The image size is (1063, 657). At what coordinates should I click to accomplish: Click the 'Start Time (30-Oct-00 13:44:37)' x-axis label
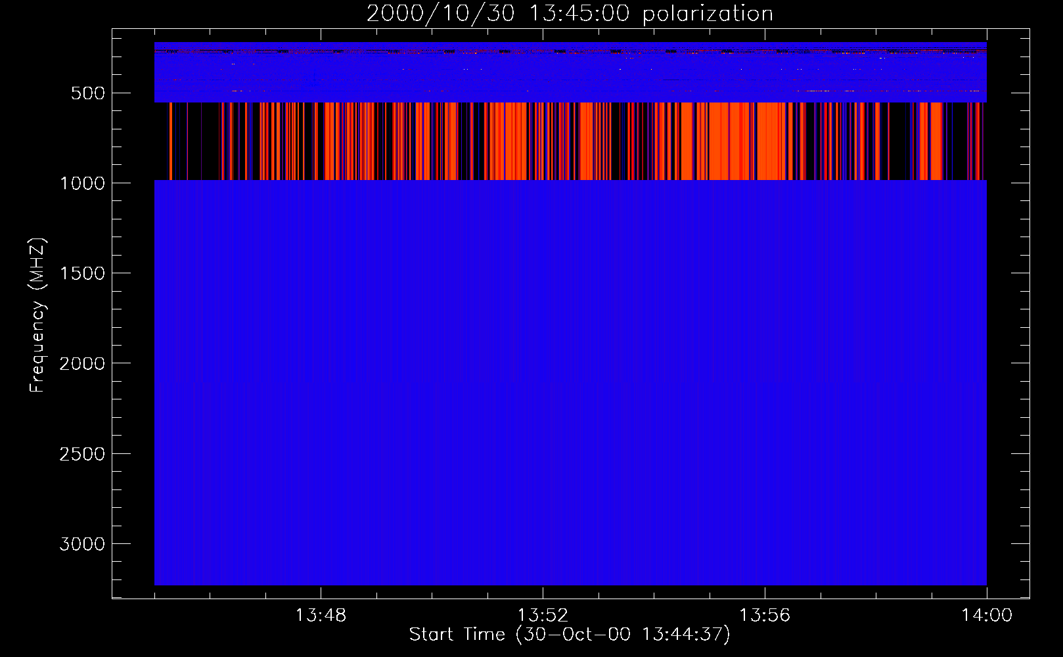570,635
